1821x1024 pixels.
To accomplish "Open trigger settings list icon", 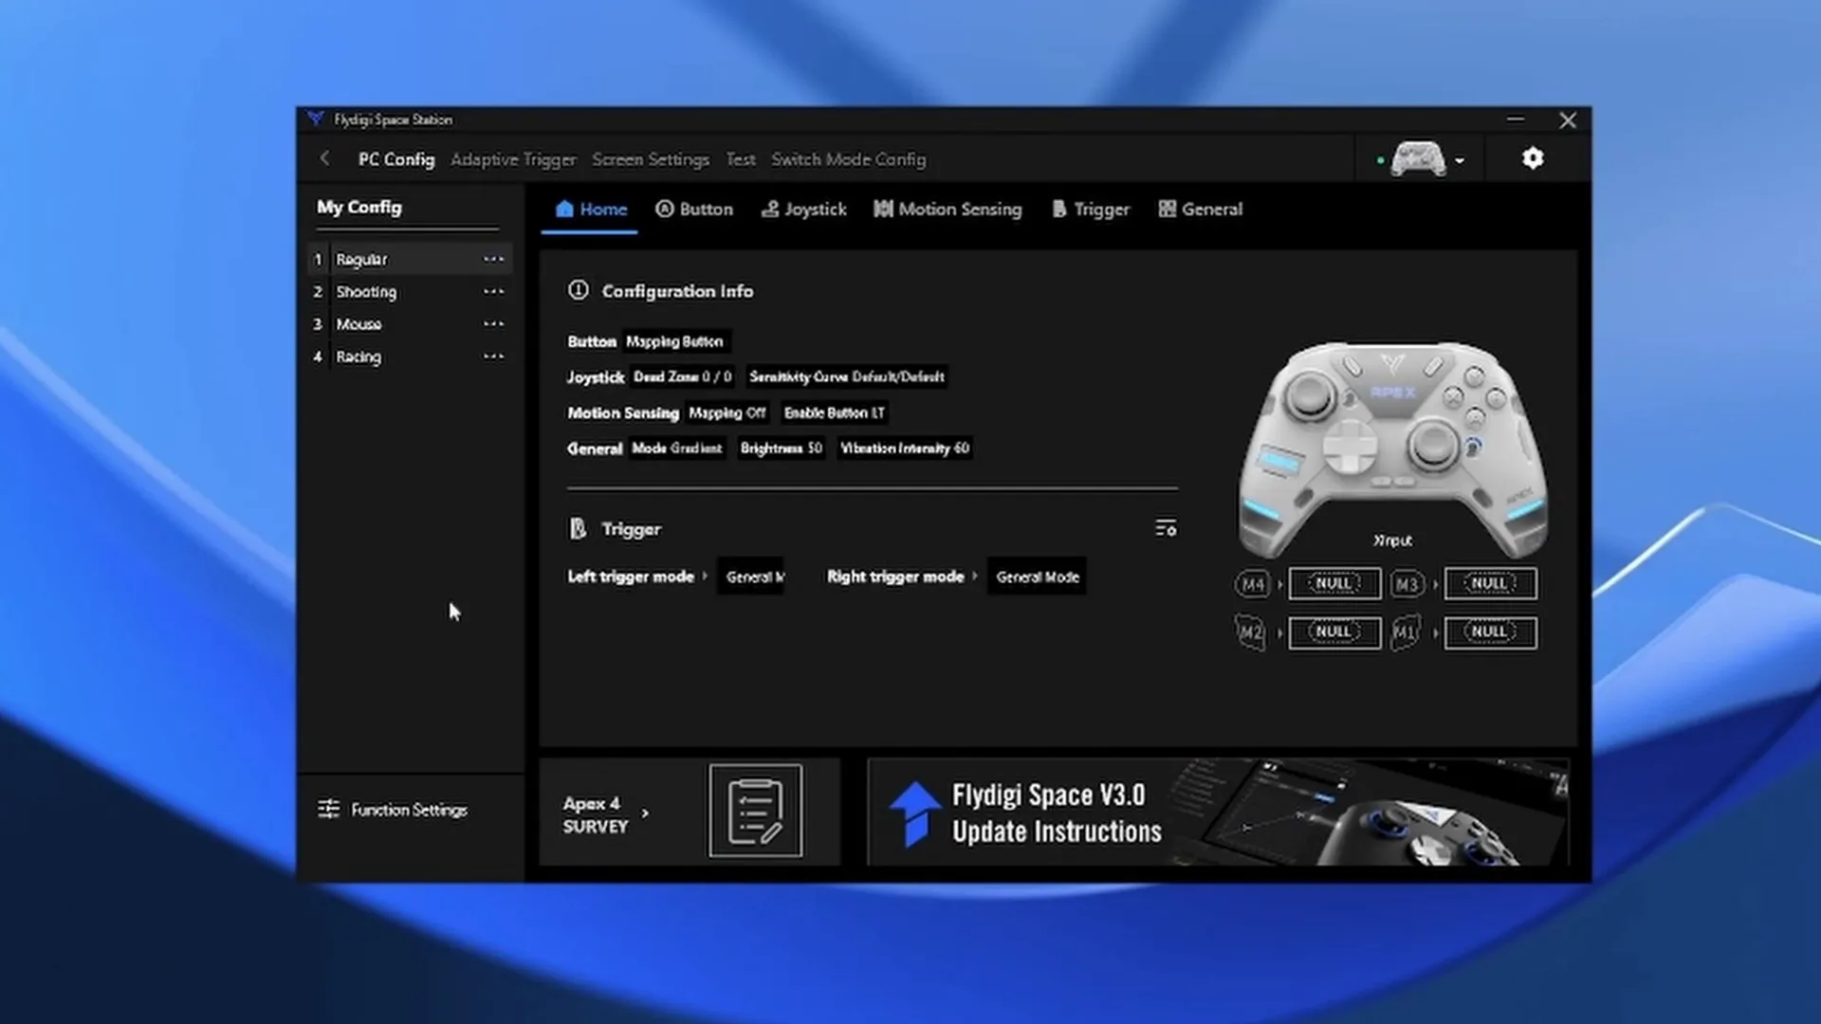I will coord(1166,528).
